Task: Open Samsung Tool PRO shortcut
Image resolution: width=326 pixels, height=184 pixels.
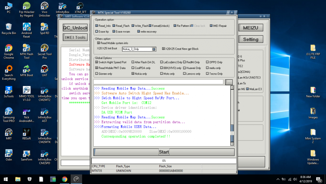Action: pos(9,115)
